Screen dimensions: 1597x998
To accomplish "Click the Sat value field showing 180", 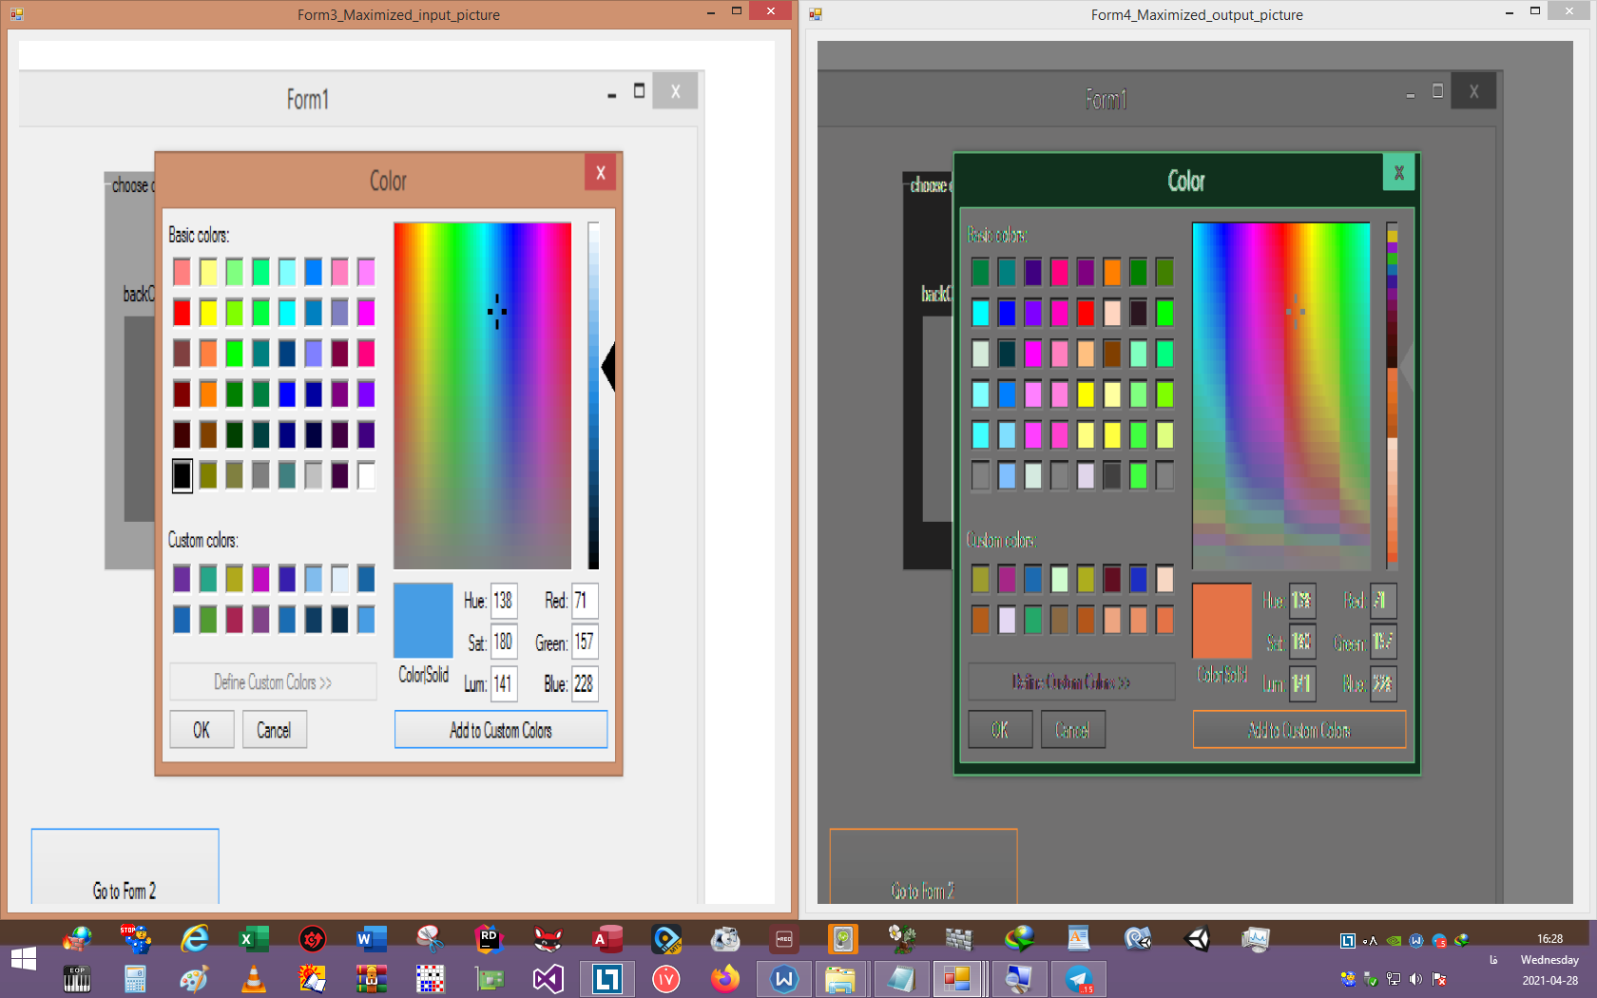I will [504, 643].
